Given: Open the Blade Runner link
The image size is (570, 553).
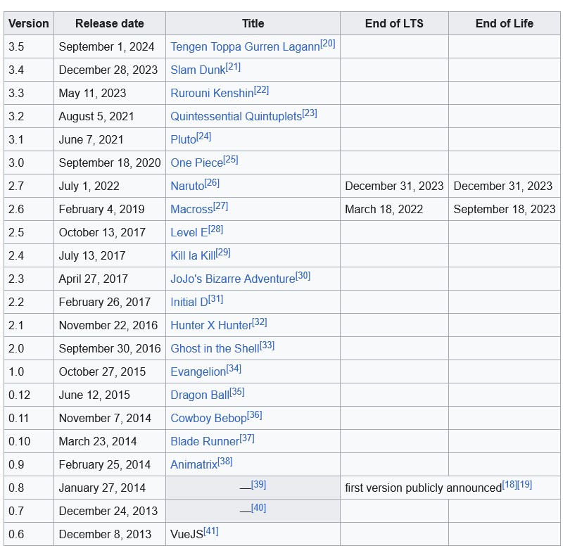Looking at the screenshot, I should pyautogui.click(x=205, y=442).
